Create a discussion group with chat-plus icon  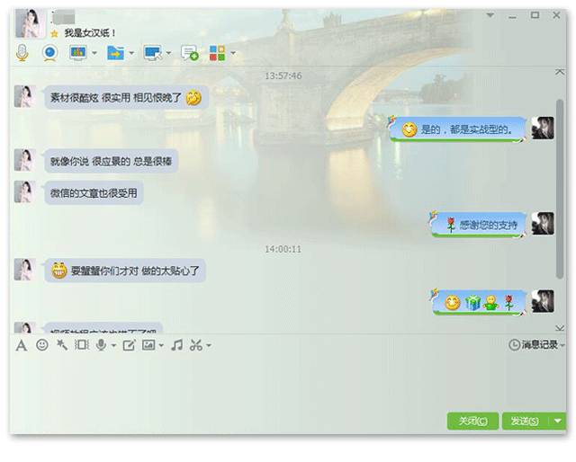(190, 53)
